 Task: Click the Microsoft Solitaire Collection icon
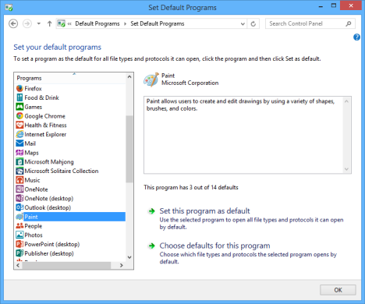click(x=19, y=171)
